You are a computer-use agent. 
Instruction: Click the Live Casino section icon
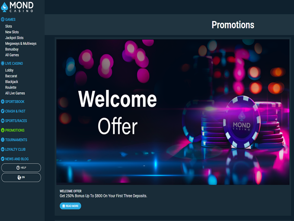point(3,64)
